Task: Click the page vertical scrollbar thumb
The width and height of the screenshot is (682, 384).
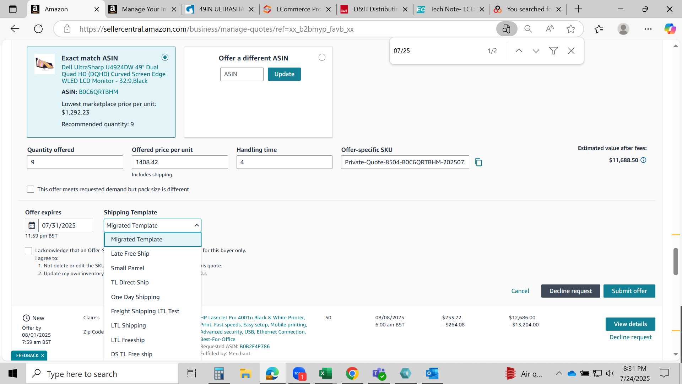Action: click(x=676, y=261)
